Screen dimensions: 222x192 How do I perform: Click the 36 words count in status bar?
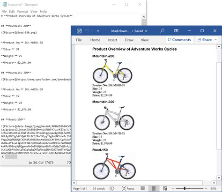[x=99, y=188]
